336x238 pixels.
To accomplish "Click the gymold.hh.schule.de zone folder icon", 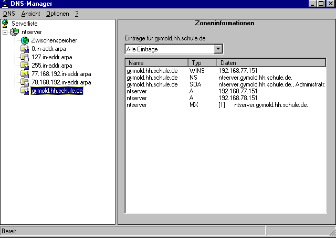I will [x=25, y=91].
